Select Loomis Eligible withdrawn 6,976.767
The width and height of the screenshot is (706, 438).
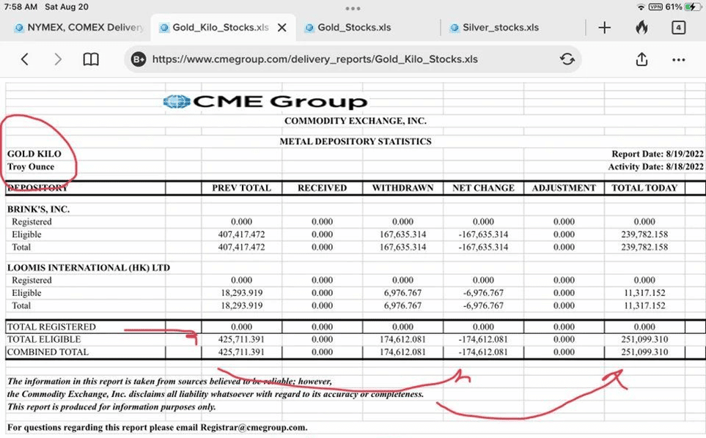[402, 293]
